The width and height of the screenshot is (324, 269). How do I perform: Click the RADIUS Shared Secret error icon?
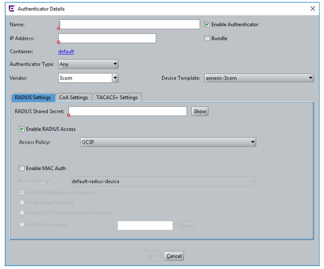pyautogui.click(x=68, y=115)
